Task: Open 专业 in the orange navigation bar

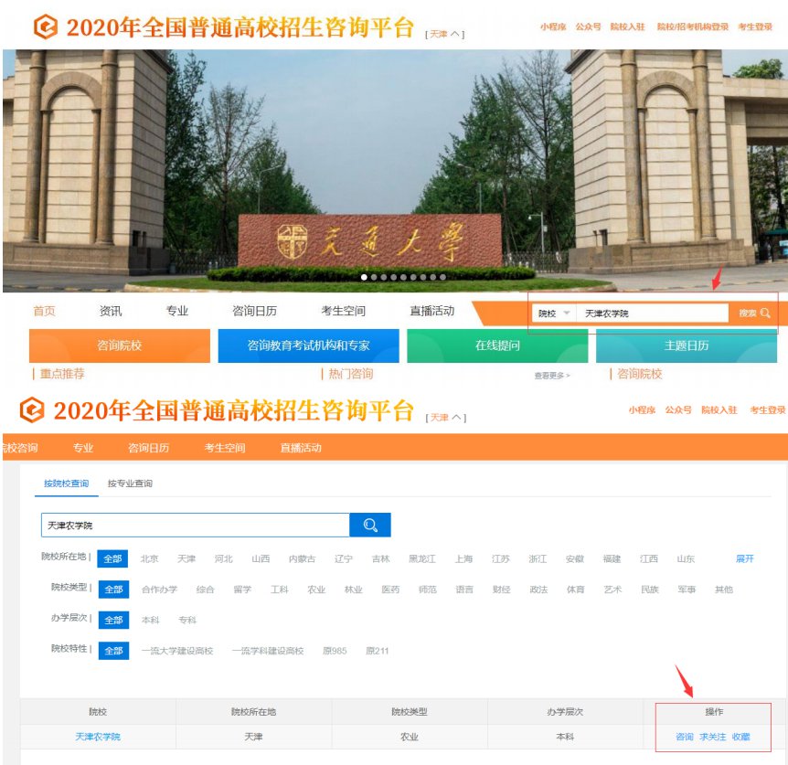Action: point(83,448)
